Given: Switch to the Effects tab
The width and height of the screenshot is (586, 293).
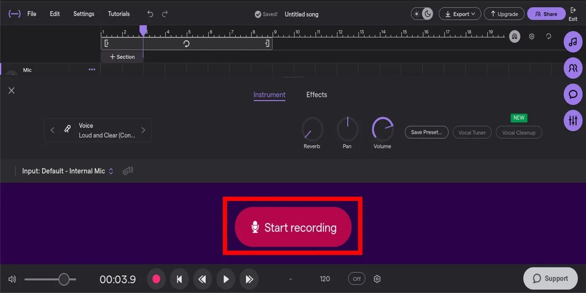Looking at the screenshot, I should point(316,95).
